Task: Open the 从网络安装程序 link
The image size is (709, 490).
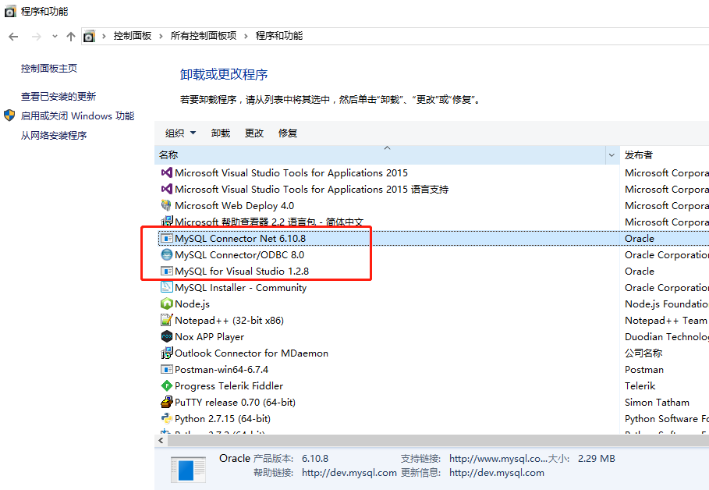Action: 54,135
